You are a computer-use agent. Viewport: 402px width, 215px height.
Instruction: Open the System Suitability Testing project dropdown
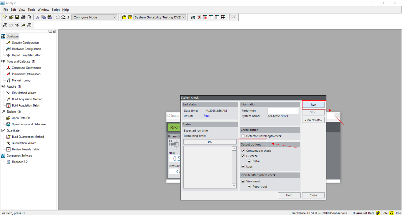coord(184,17)
